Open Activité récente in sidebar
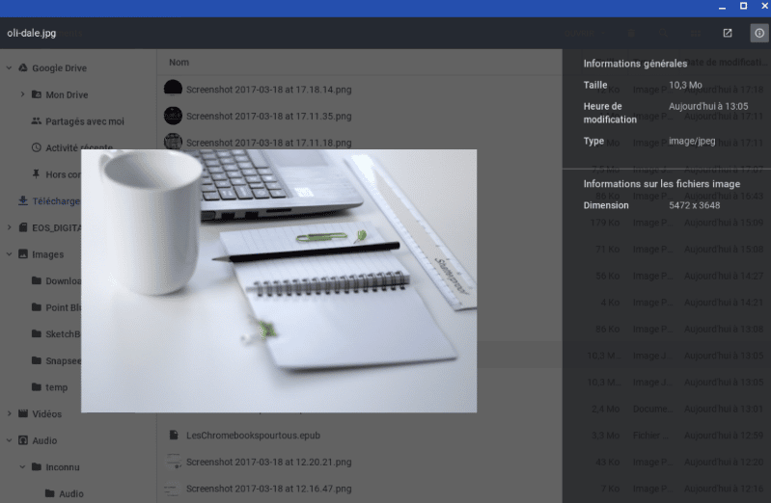The image size is (771, 503). tap(78, 148)
